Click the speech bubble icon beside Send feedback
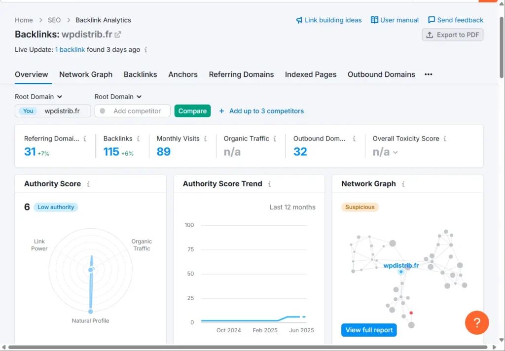 [431, 20]
